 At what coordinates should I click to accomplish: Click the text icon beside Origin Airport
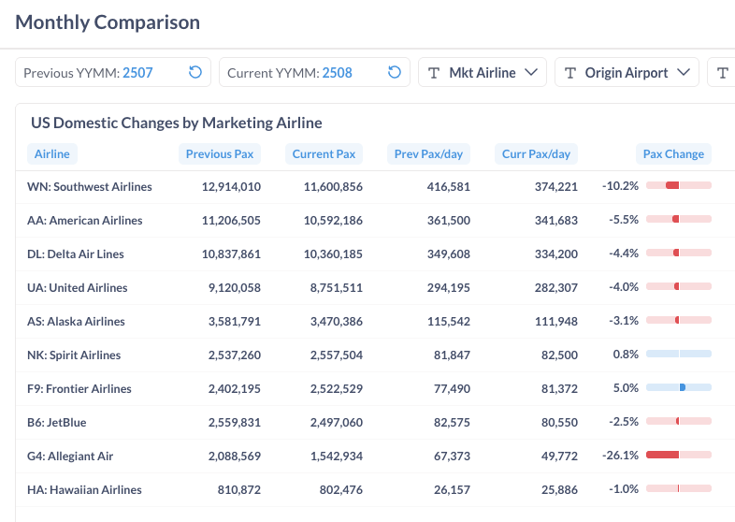pyautogui.click(x=570, y=73)
